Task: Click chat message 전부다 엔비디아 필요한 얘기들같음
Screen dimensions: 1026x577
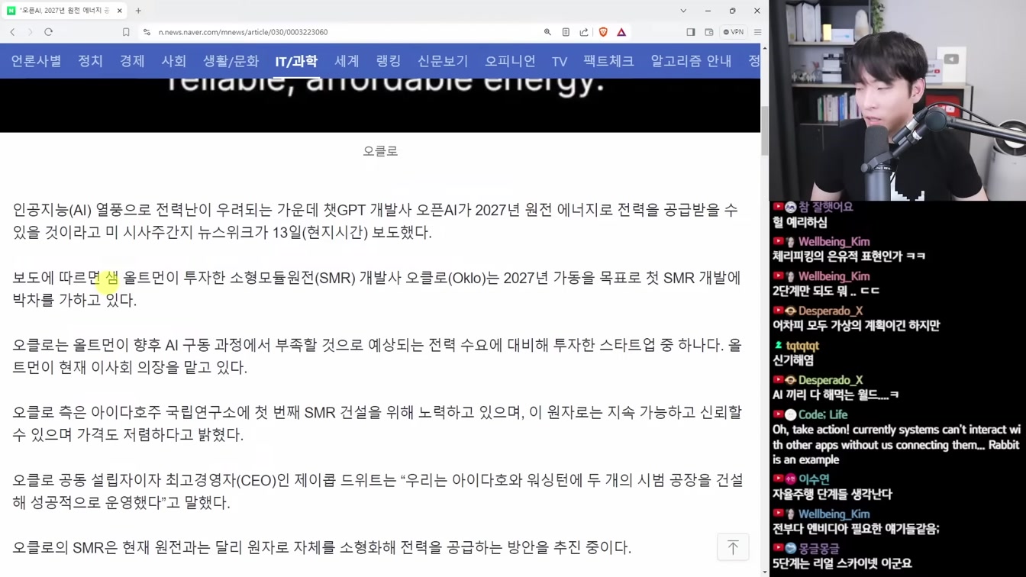Action: 856,528
